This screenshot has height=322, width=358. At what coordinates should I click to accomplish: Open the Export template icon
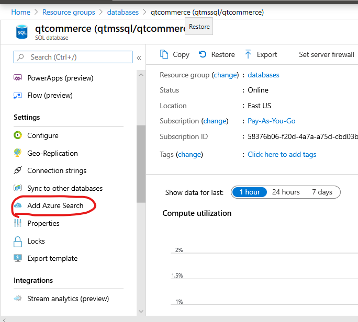pyautogui.click(x=18, y=258)
